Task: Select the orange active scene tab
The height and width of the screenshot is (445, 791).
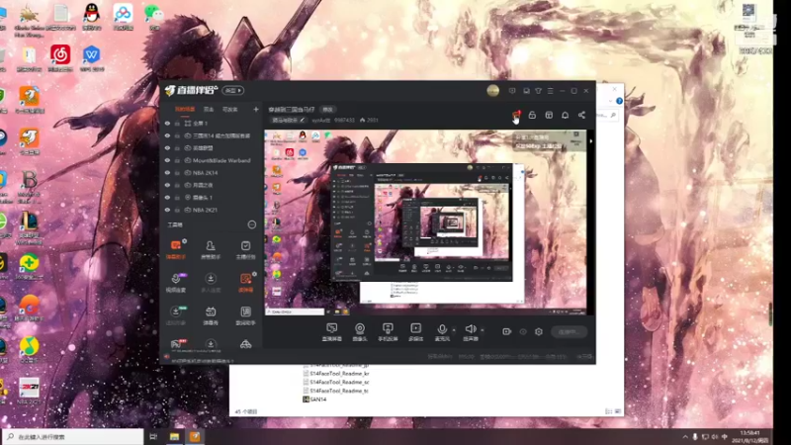Action: click(185, 109)
